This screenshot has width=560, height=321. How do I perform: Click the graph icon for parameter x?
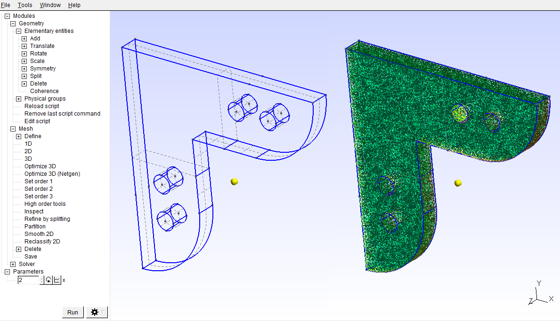coord(57,280)
